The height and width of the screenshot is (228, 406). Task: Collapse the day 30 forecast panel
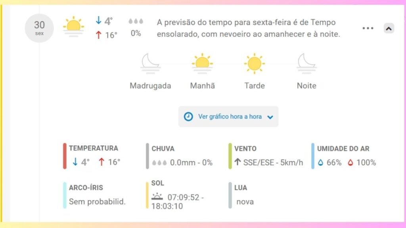pos(389,28)
